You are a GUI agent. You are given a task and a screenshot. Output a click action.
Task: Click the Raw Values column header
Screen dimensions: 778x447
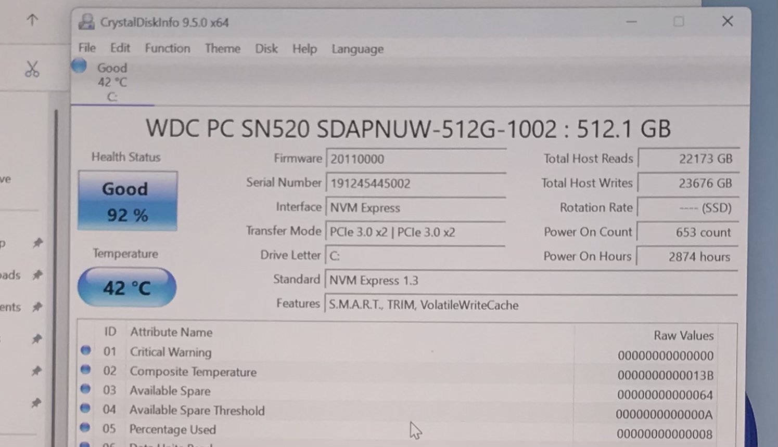point(683,336)
